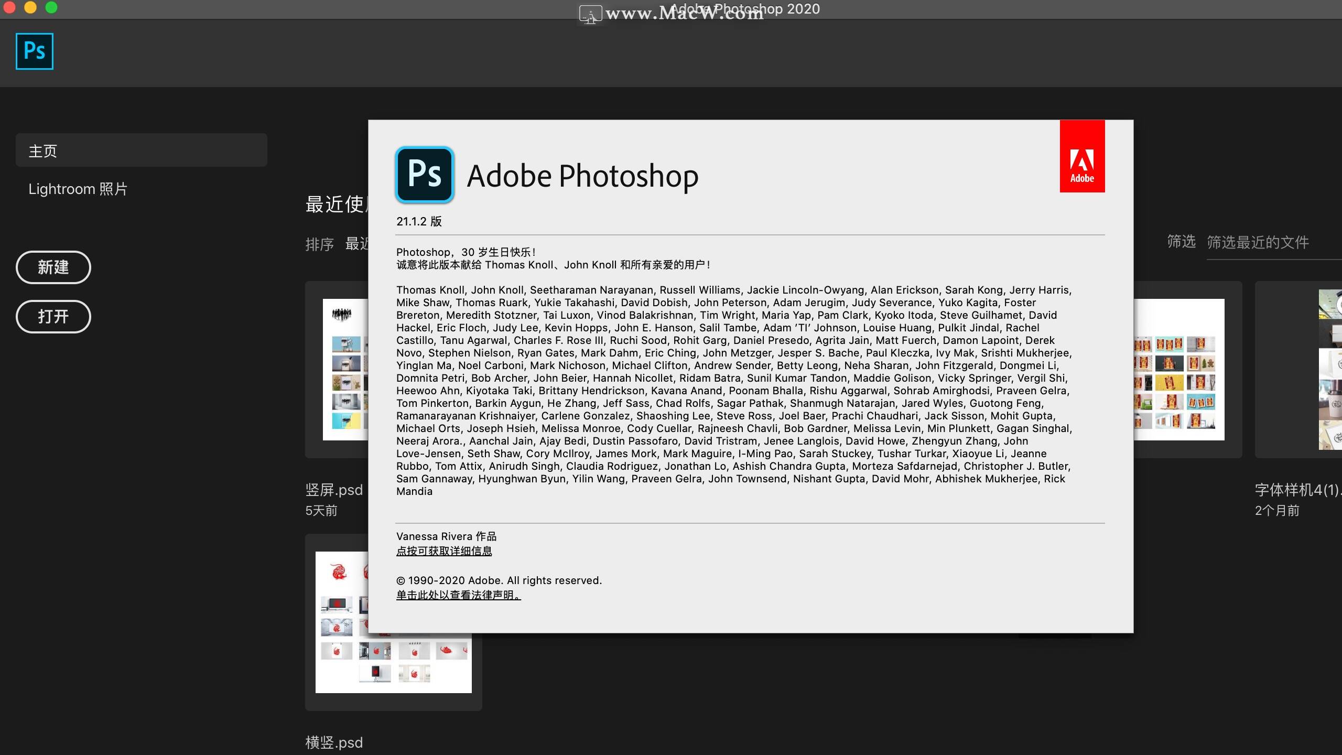The image size is (1342, 755).
Task: Minimize the window with the yellow button
Action: 30,7
